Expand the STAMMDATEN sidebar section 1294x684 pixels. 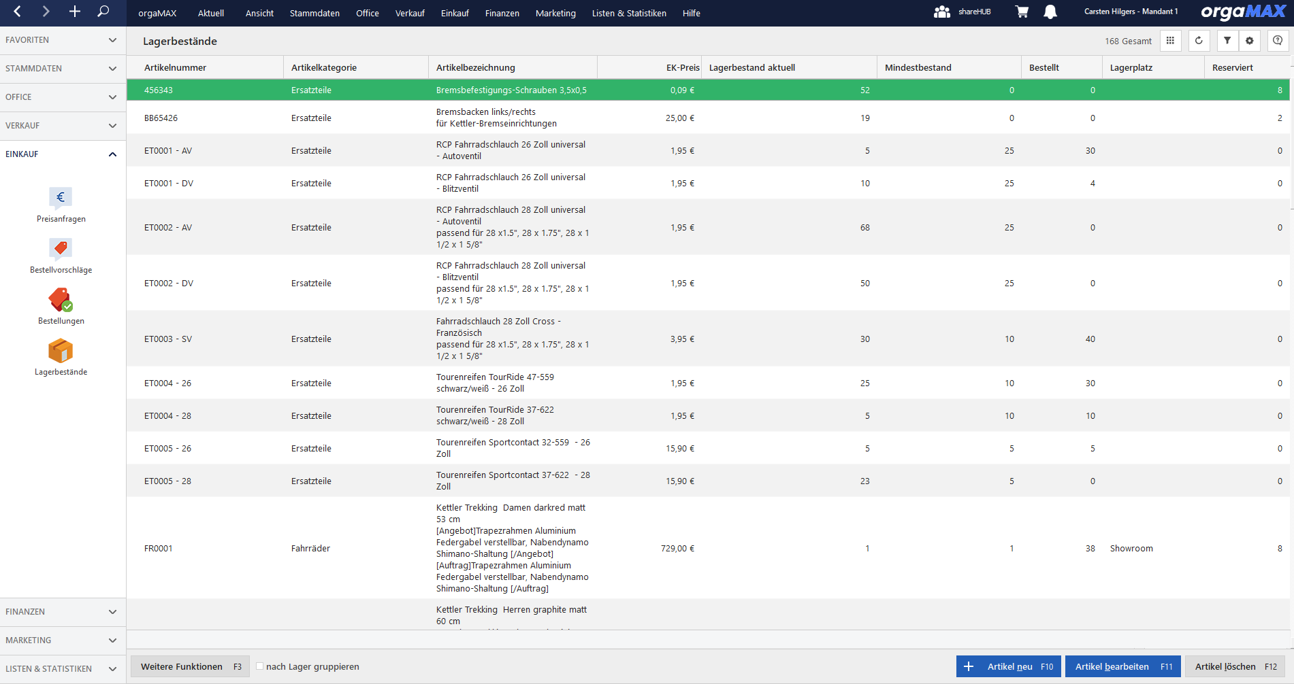click(63, 69)
